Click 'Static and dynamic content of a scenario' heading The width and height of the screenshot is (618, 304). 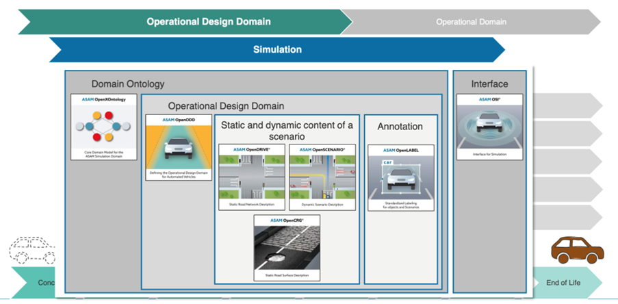point(287,131)
